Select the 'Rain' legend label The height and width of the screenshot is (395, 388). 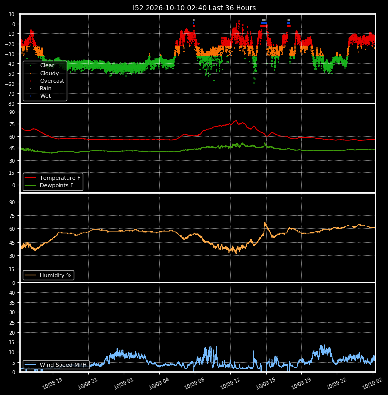[x=46, y=88]
